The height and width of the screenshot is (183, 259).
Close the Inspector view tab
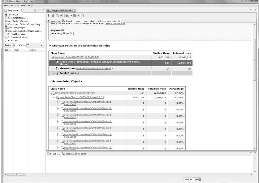21,10
